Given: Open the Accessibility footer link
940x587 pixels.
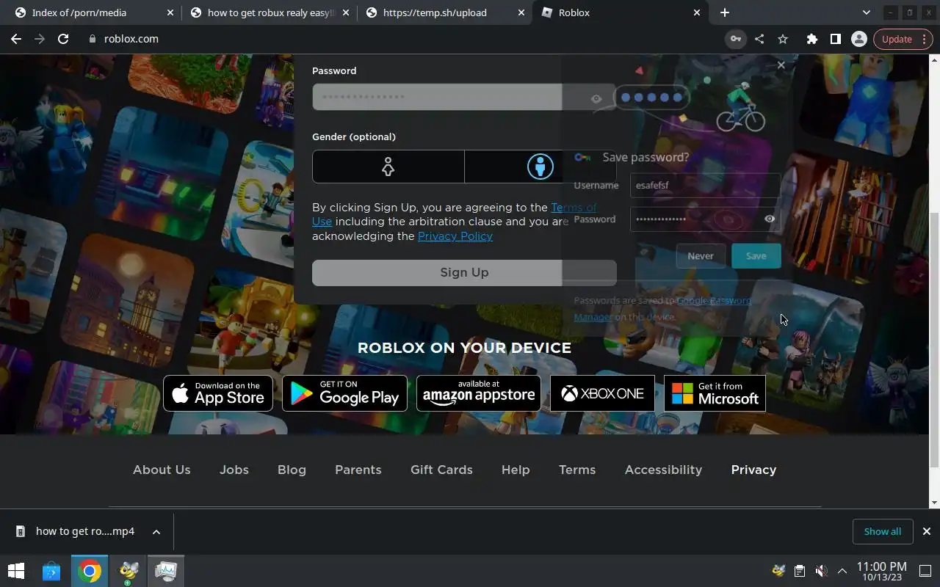Looking at the screenshot, I should click(x=663, y=470).
